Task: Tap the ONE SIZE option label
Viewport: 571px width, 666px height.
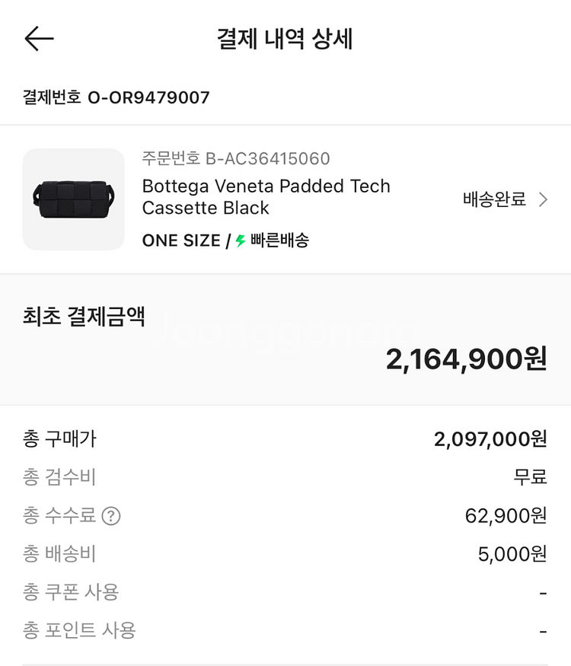Action: click(x=180, y=241)
